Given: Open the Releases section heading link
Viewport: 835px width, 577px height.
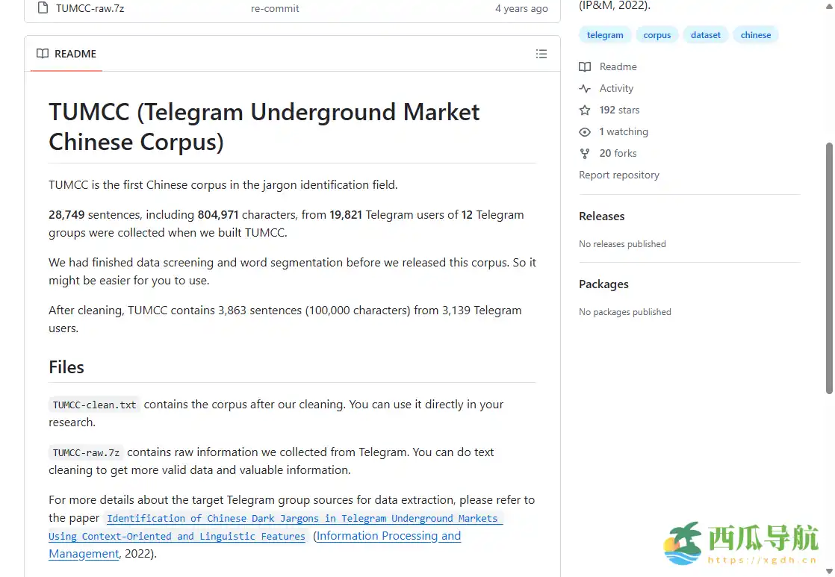Looking at the screenshot, I should coord(601,216).
